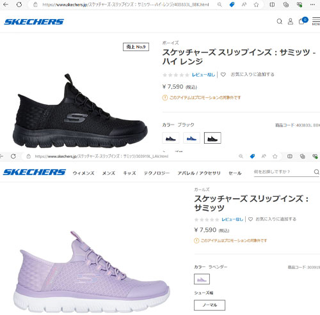This screenshot has width=320, height=315.
Task: Select the navy color swatch thumbnail
Action: (x=171, y=138)
